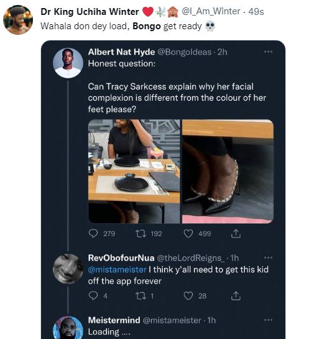Open the woman-at-table photo

(134, 172)
